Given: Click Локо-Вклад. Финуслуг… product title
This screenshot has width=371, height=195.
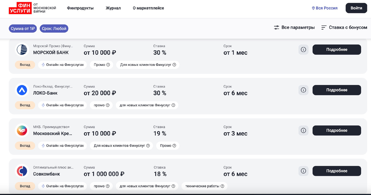Looking at the screenshot, I should [x=53, y=87].
